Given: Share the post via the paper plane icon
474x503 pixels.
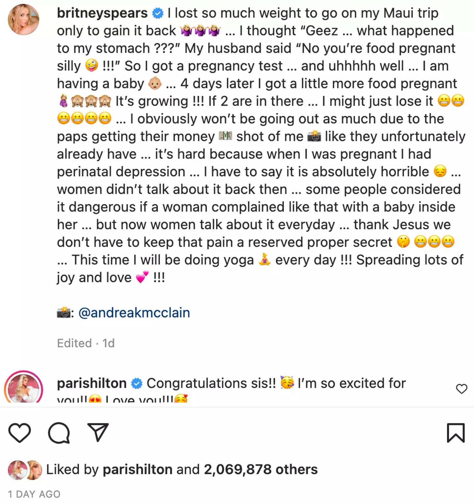Looking at the screenshot, I should coord(97,434).
